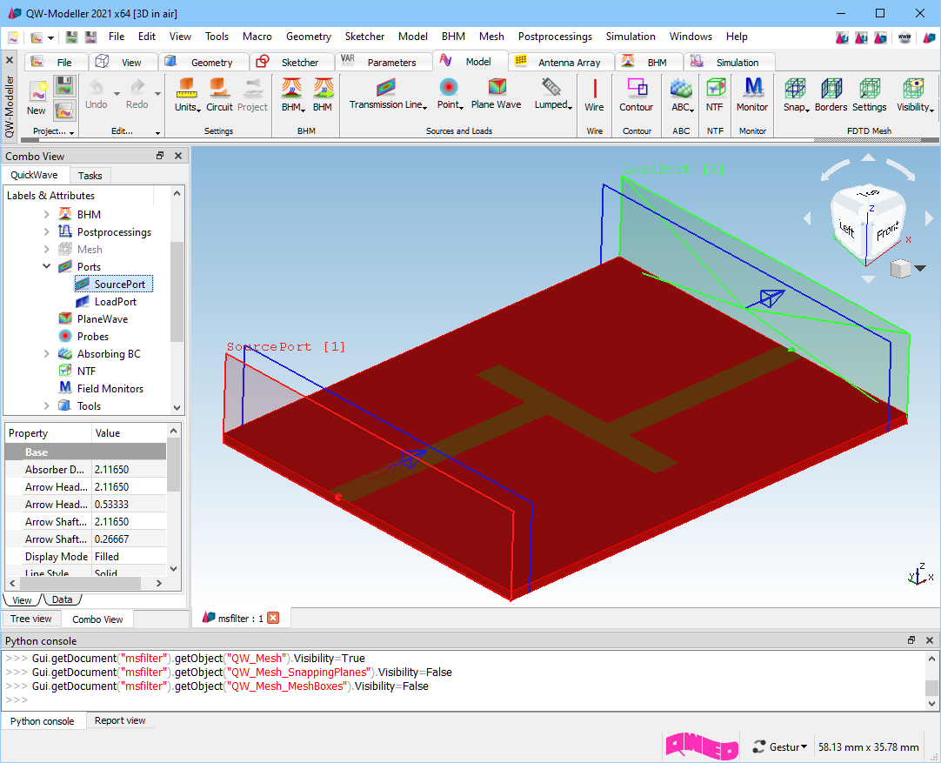
Task: Switch to the Tree view tab
Action: [x=31, y=619]
